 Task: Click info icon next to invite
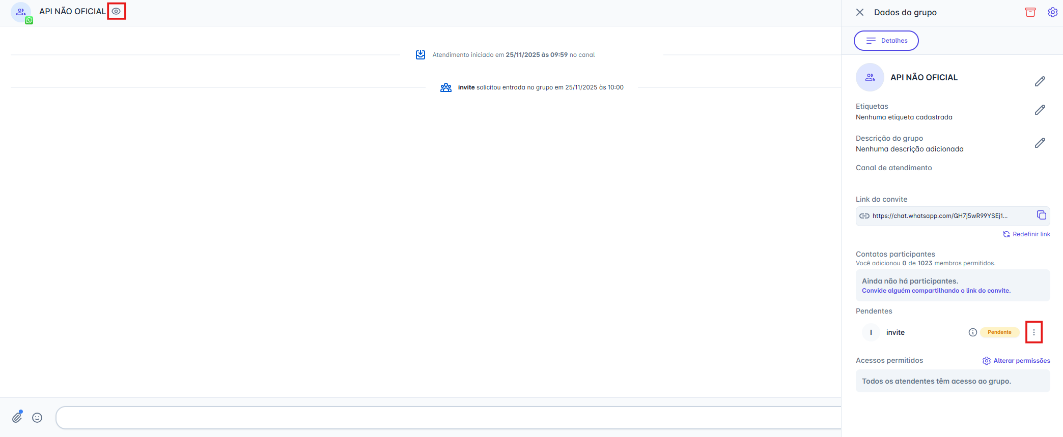point(972,332)
